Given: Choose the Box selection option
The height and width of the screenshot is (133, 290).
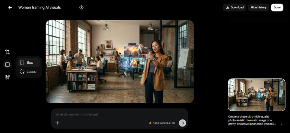Looking at the screenshot, I should [29, 63].
